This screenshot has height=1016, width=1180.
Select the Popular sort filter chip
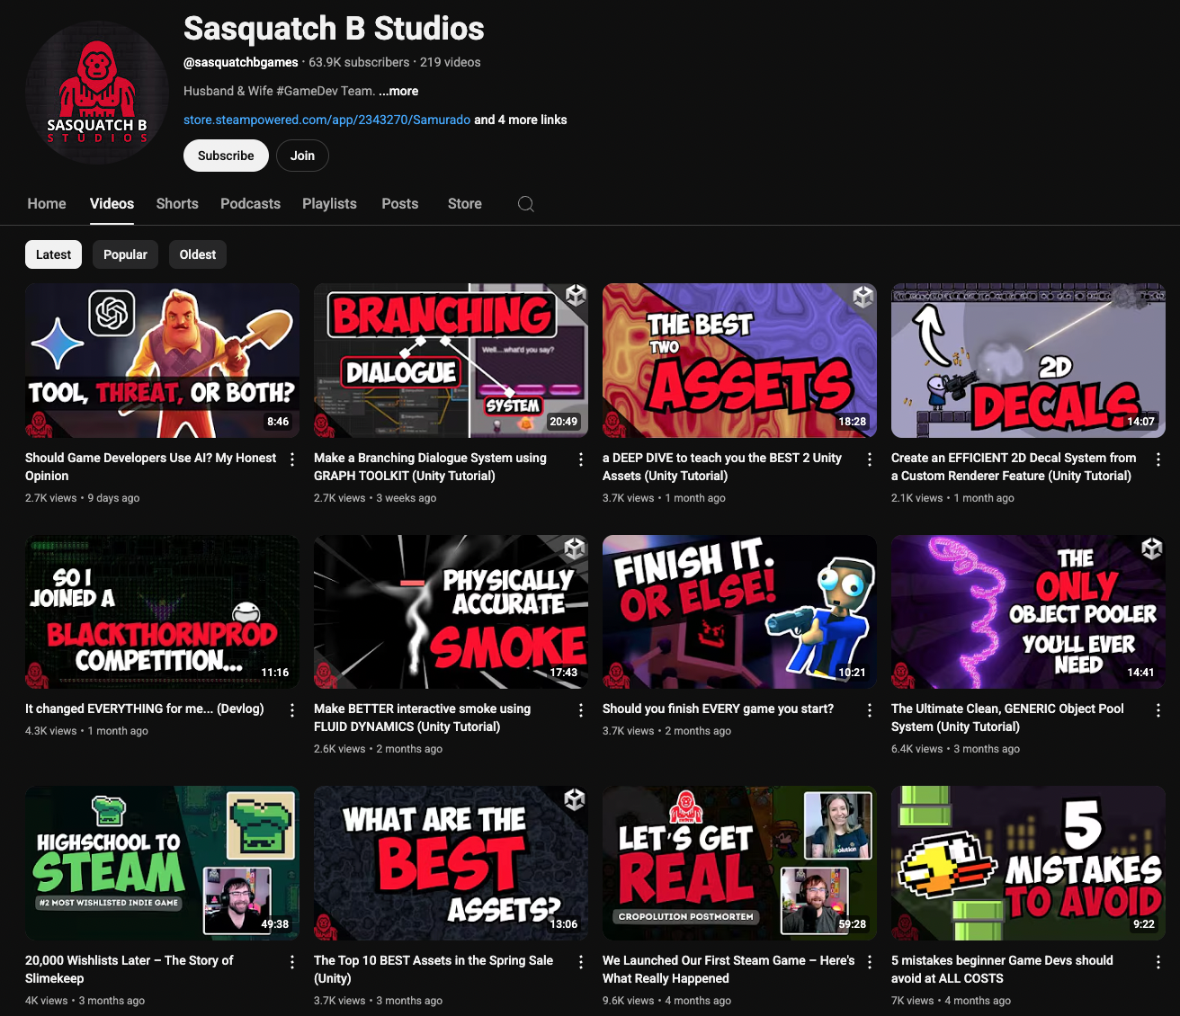tap(125, 254)
